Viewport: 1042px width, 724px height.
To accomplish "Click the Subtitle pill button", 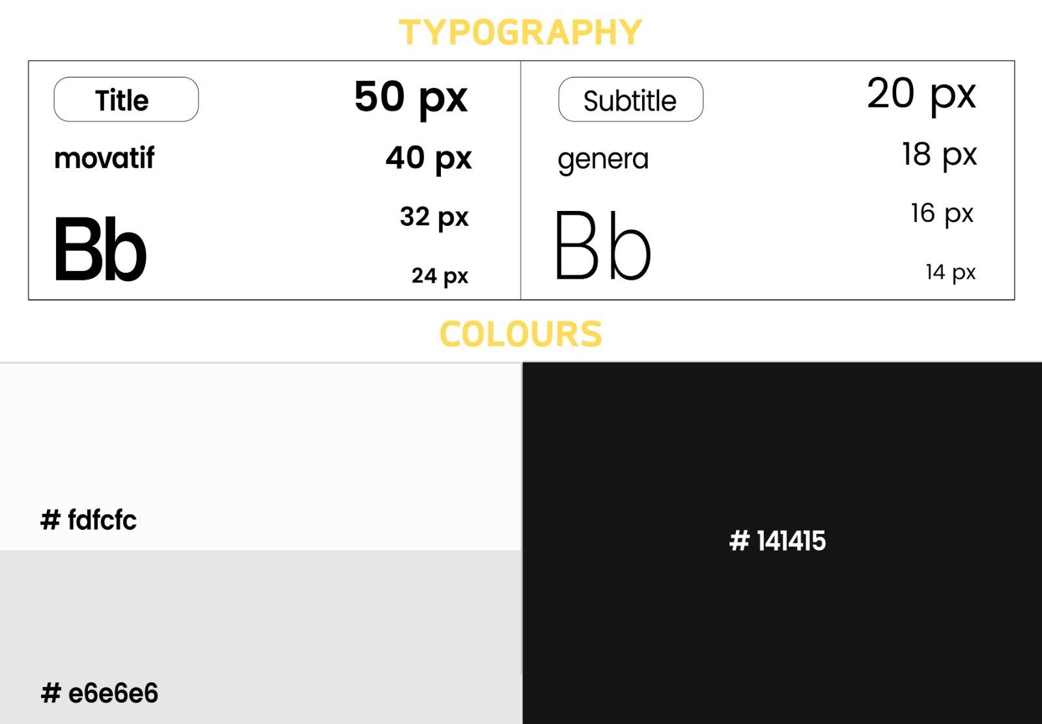I will [x=630, y=100].
